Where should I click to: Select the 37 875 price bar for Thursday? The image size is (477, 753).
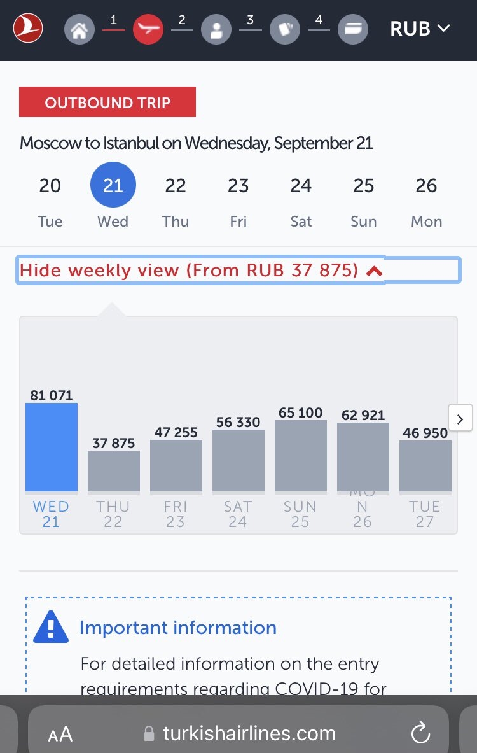tap(114, 471)
